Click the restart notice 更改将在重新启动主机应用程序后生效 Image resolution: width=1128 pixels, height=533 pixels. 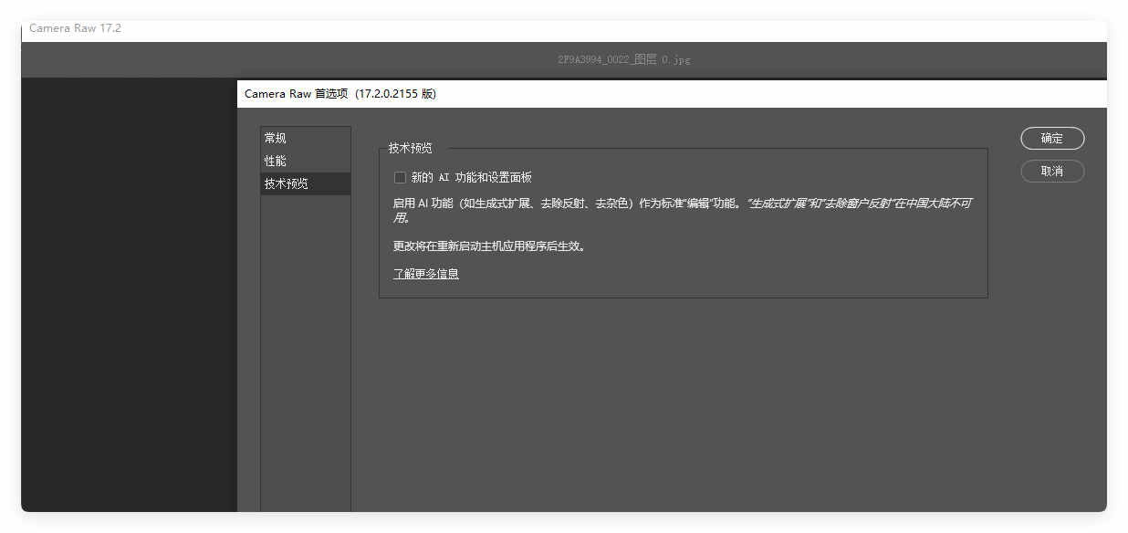[489, 246]
